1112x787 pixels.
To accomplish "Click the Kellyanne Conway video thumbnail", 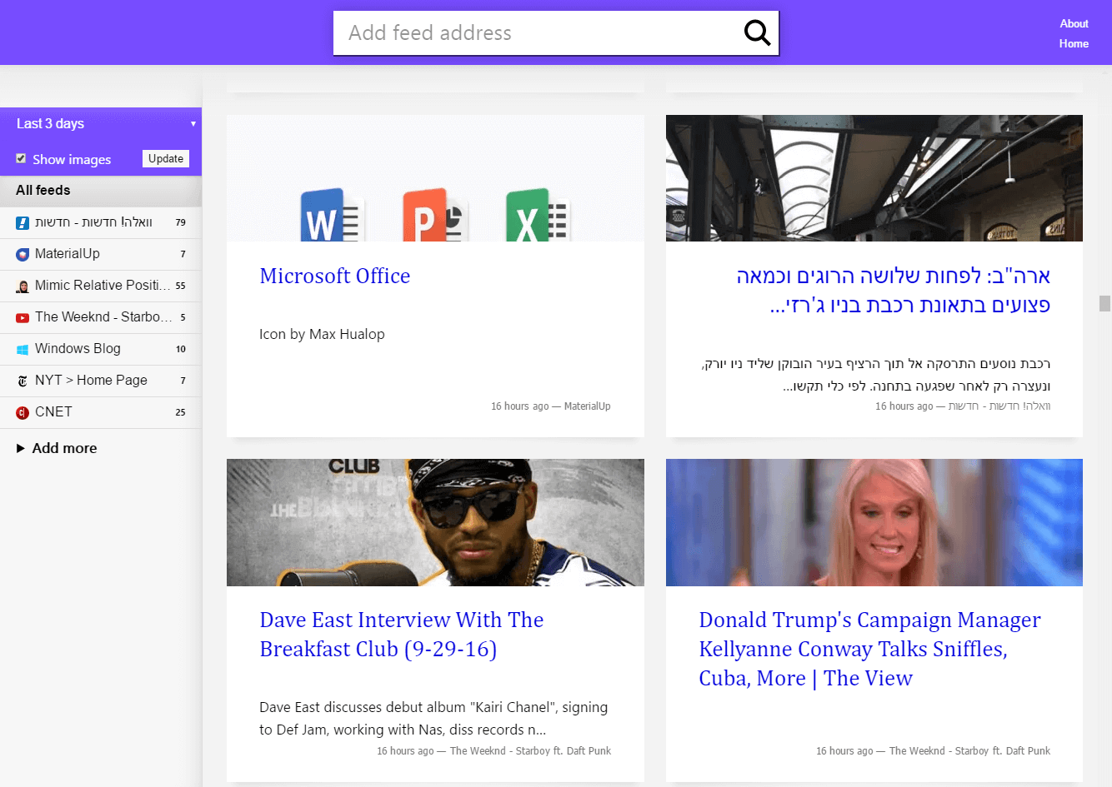I will coord(874,522).
